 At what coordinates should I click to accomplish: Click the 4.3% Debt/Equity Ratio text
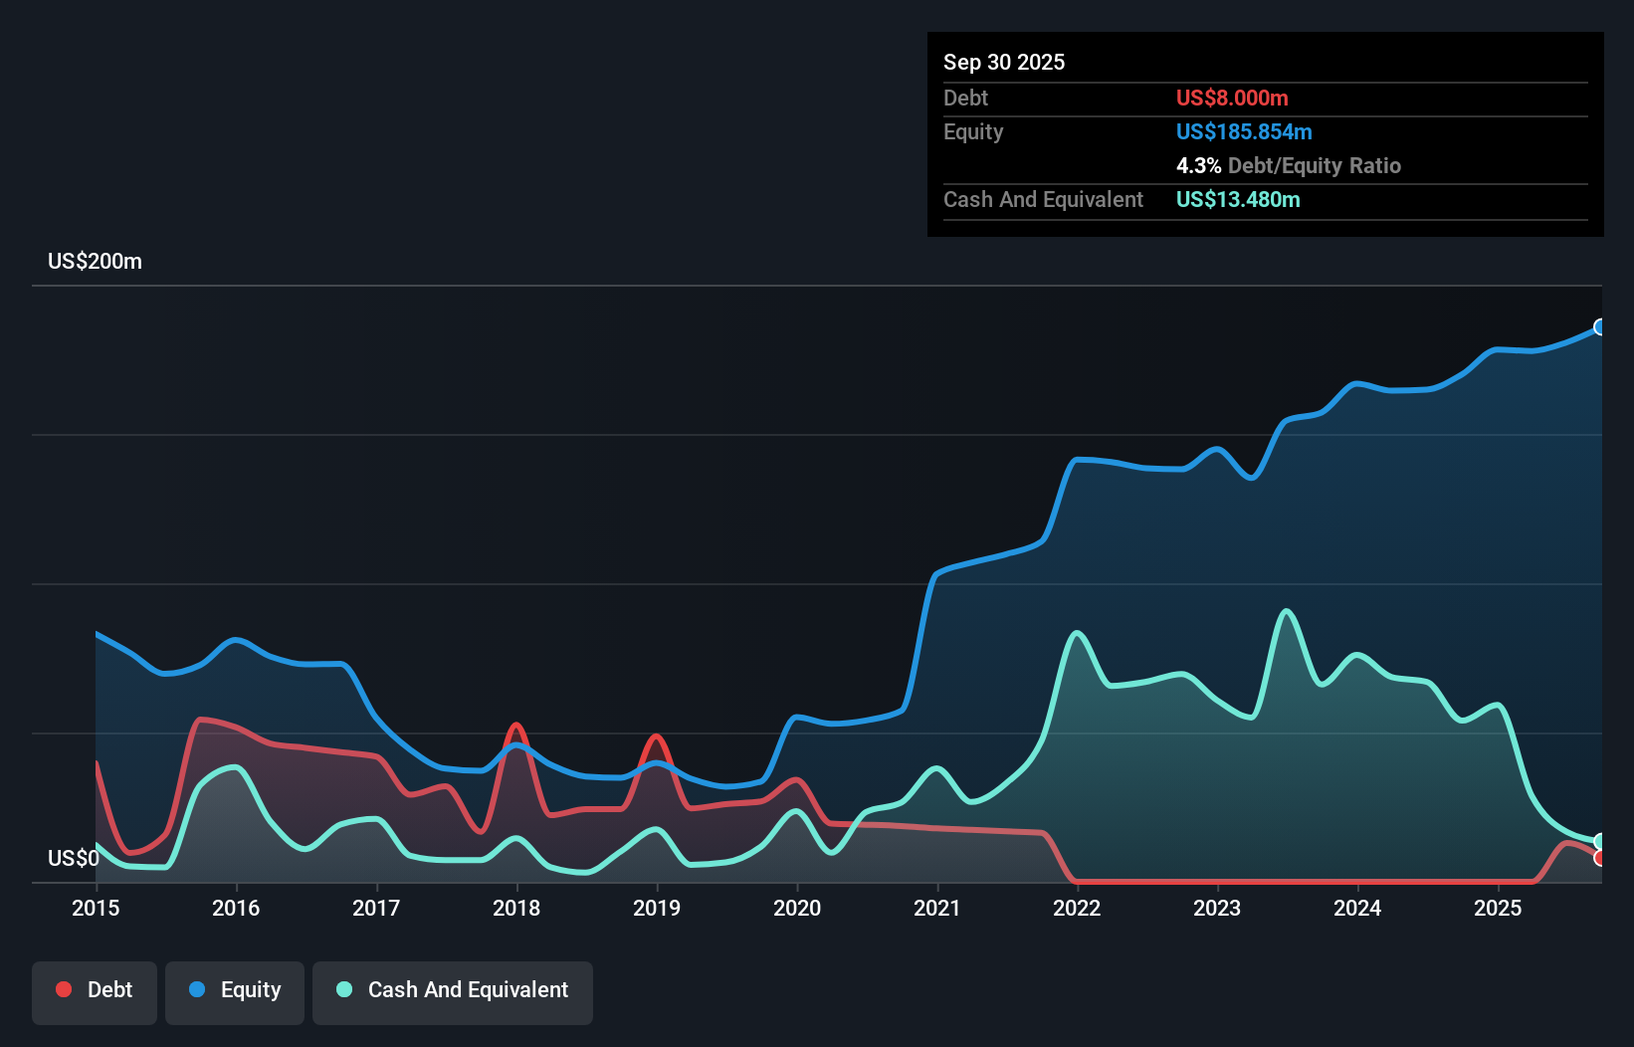[1289, 165]
